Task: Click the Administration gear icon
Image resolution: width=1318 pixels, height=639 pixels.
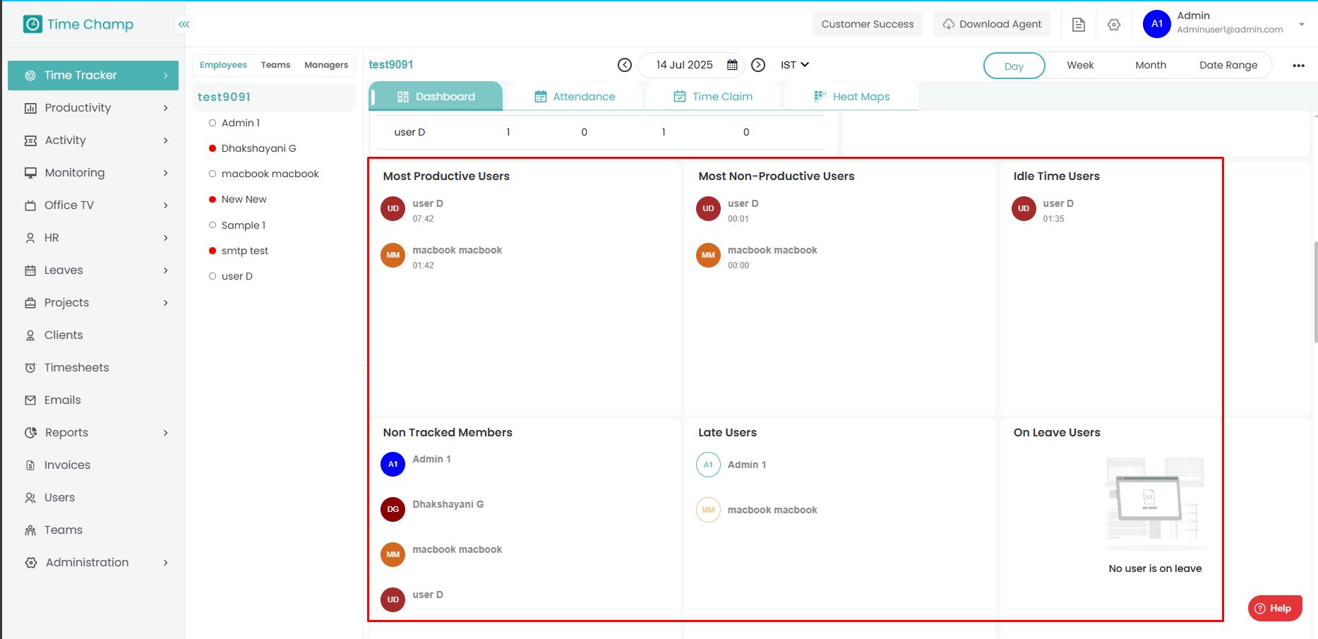Action: [x=30, y=563]
